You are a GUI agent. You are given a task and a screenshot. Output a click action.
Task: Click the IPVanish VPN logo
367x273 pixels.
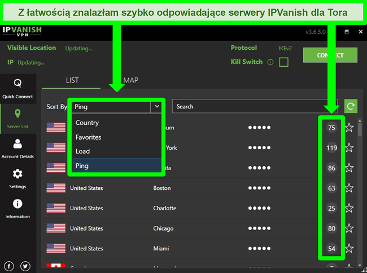tap(22, 32)
